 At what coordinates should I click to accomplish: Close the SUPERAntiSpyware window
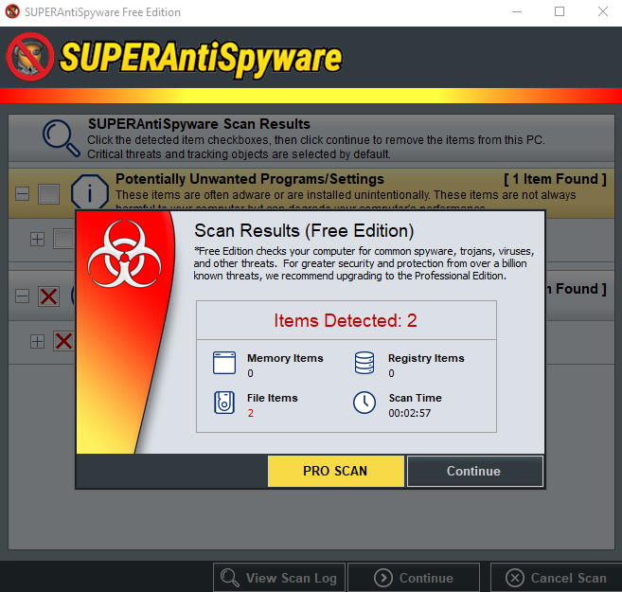[x=603, y=12]
